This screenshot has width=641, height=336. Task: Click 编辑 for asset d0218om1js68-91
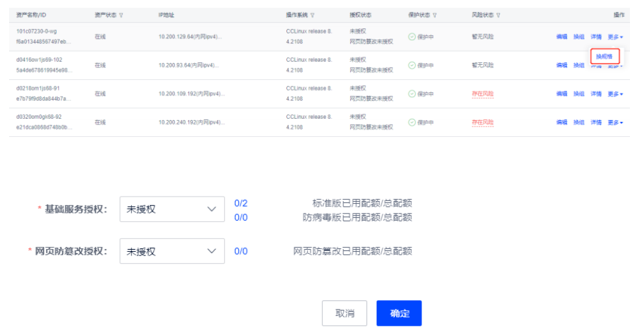[x=562, y=94]
